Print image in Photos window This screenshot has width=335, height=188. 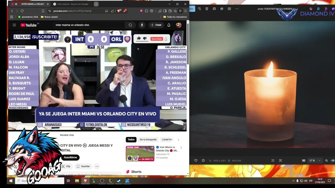click(x=214, y=9)
